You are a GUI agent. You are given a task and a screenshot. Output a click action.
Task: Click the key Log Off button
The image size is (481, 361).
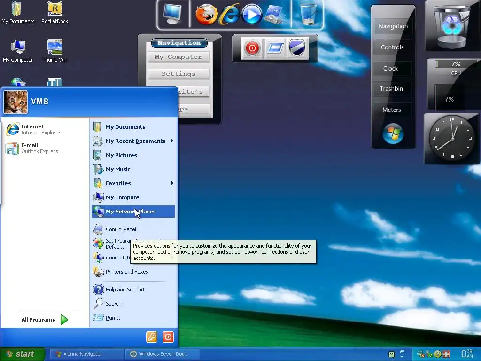tap(152, 337)
